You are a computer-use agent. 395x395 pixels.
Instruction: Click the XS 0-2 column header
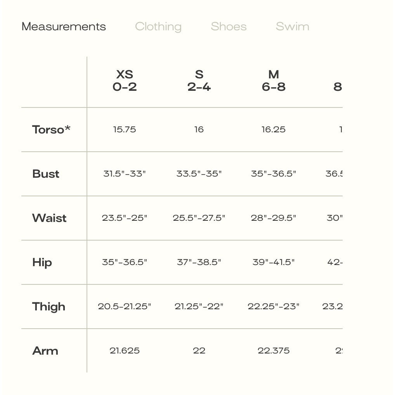click(125, 81)
